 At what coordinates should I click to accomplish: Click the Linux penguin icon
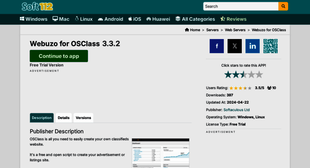(77, 19)
